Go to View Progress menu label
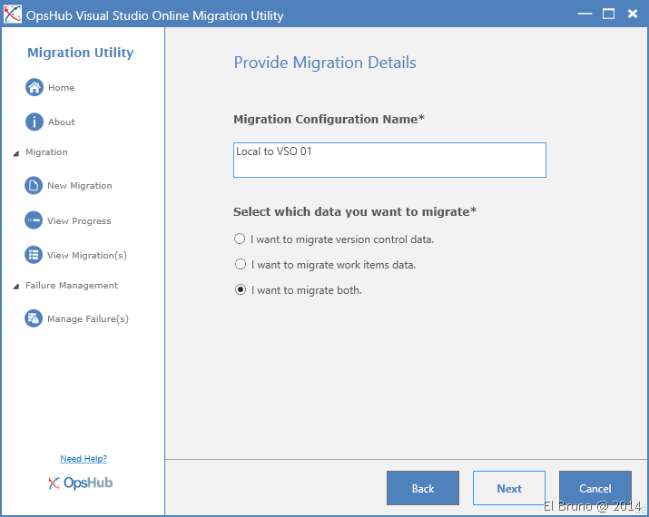Image resolution: width=649 pixels, height=517 pixels. pyautogui.click(x=79, y=221)
